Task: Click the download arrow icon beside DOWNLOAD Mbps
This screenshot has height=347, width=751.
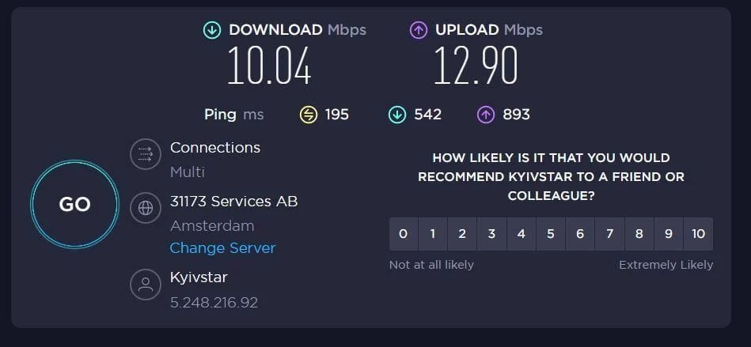Action: [212, 30]
